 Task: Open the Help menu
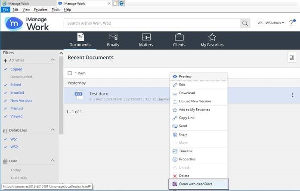[x=68, y=9]
